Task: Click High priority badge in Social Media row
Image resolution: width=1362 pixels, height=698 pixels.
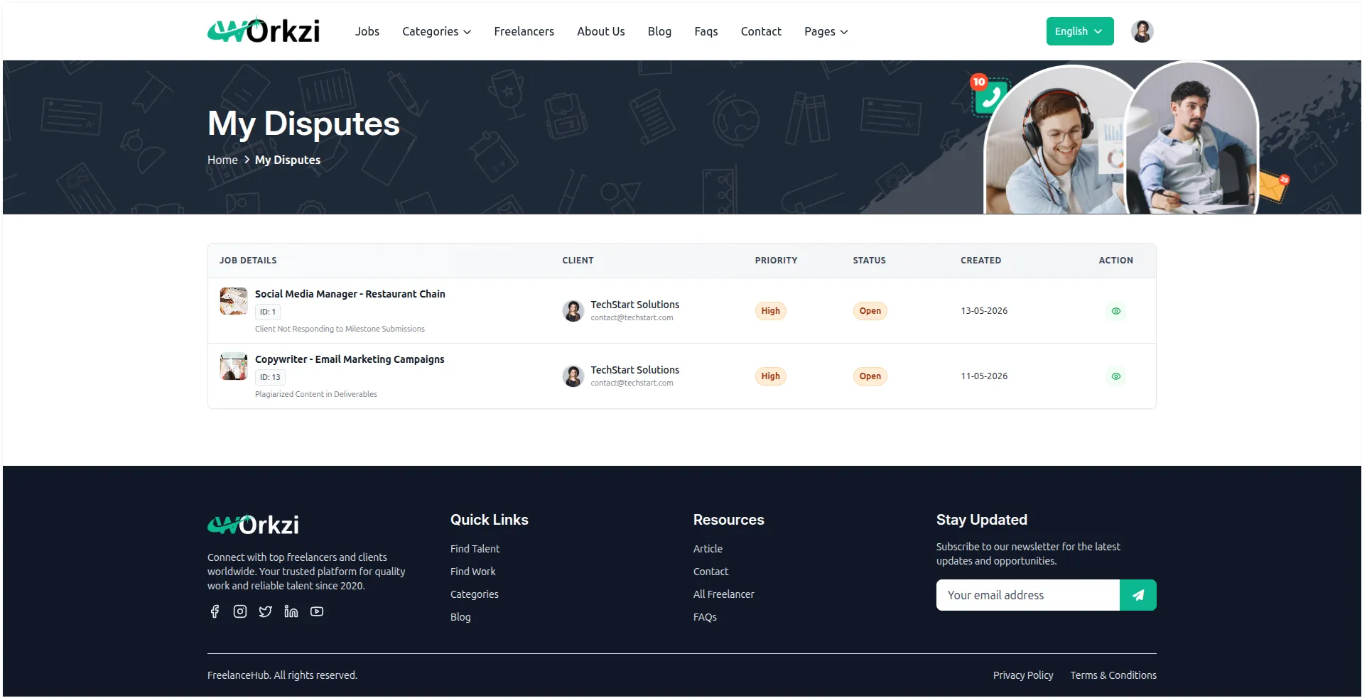Action: coord(770,311)
